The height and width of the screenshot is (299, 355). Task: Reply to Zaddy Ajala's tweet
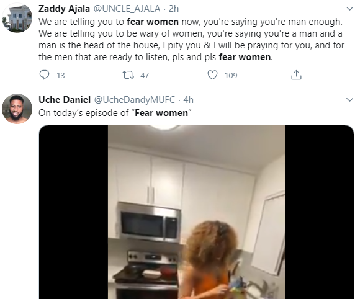pos(44,75)
